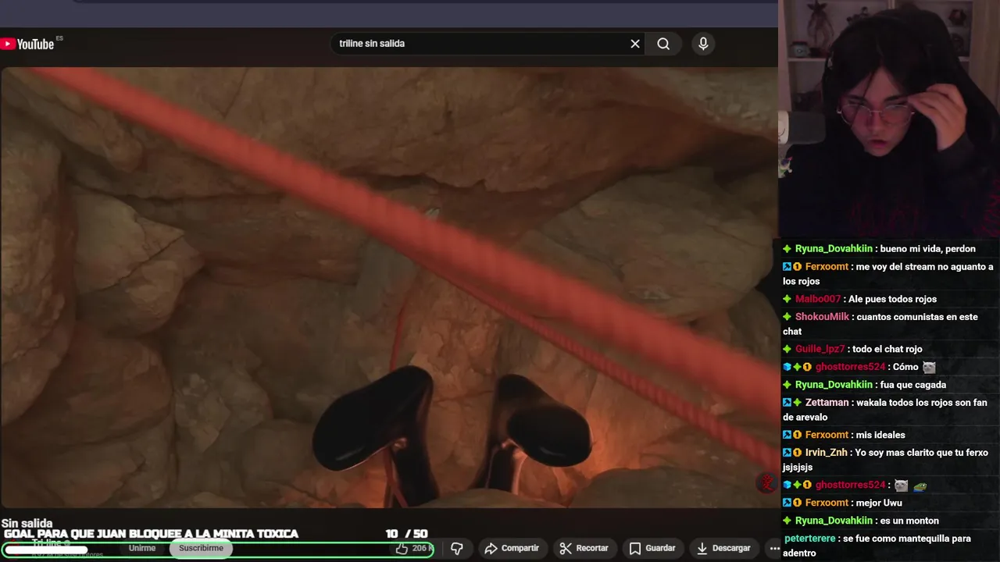Open chat user Guille_lpz7
This screenshot has width=1000, height=562.
[820, 349]
